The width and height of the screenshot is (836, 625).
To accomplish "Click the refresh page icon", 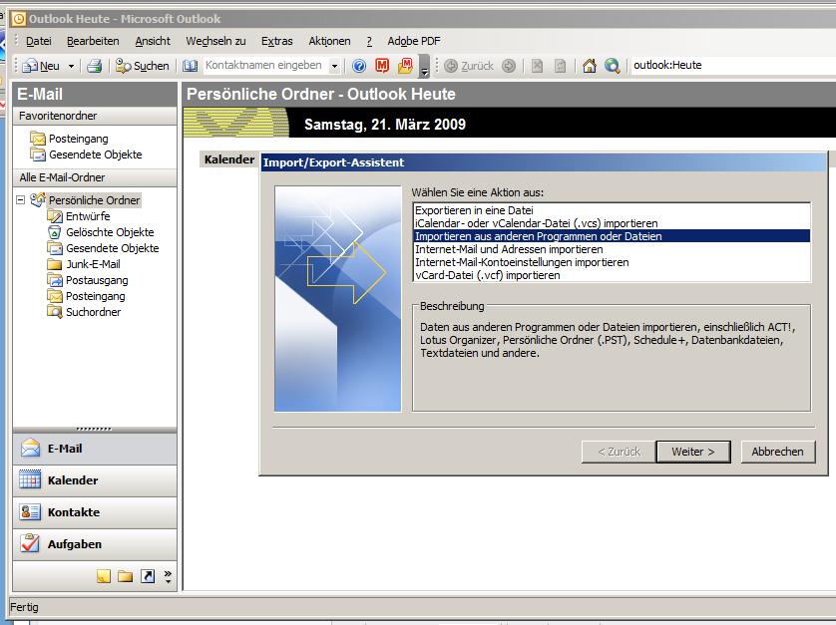I will click(x=560, y=66).
